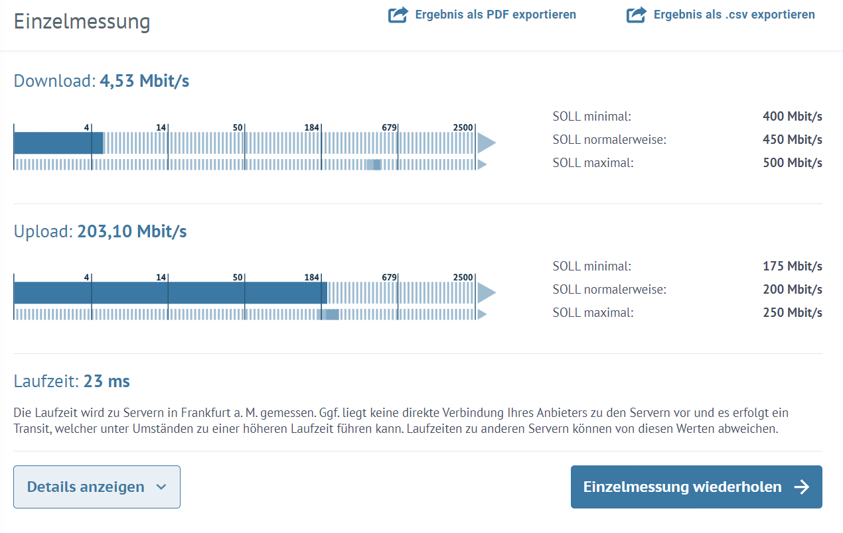Viewport: 843px width, 533px height.
Task: Repeat measurement with Einzelmessung wiederholen
Action: (x=696, y=487)
